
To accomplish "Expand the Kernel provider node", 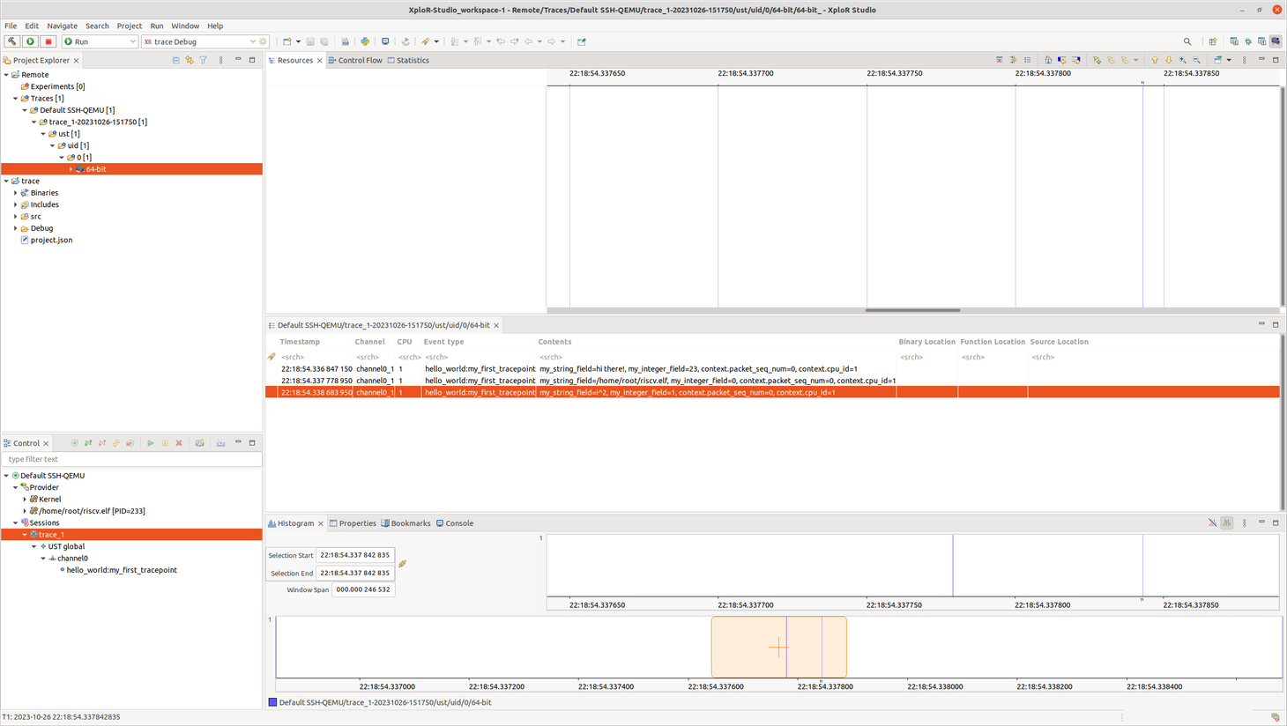I will point(25,500).
